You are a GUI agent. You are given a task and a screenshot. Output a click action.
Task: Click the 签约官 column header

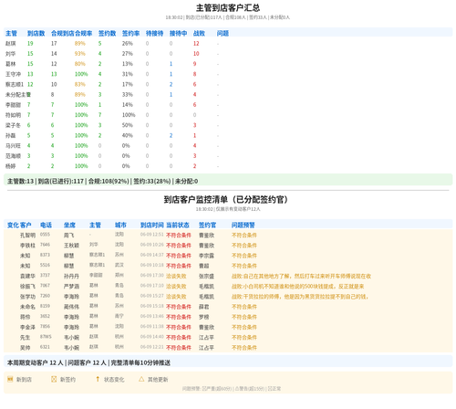pos(207,225)
